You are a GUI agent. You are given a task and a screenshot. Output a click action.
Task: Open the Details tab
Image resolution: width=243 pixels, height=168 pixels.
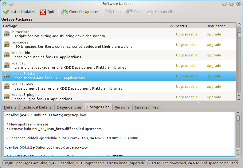10,107
